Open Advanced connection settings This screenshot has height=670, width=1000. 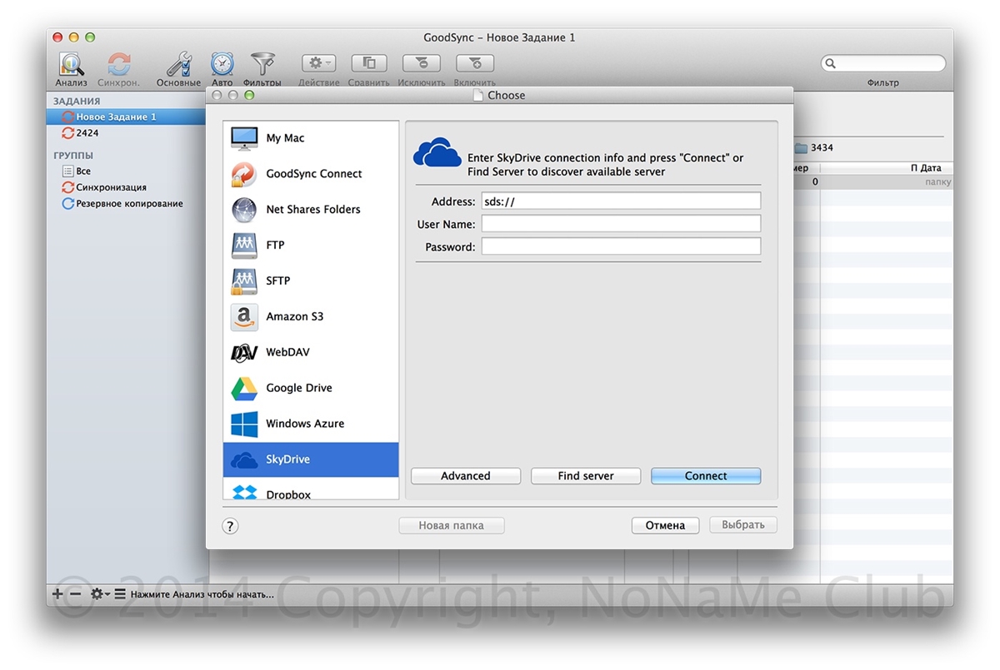point(466,476)
